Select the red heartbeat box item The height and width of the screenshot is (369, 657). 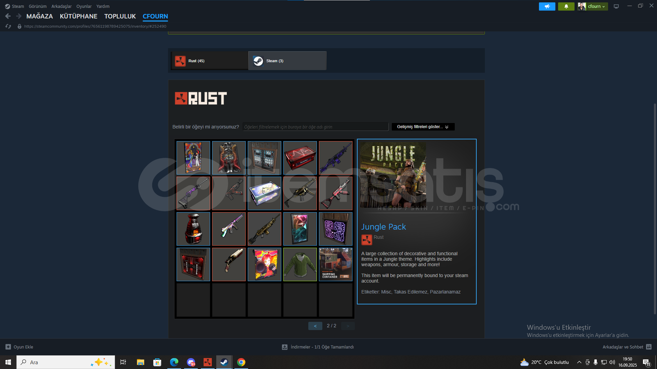point(300,158)
